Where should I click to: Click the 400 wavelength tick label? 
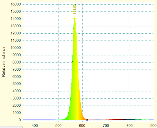point(35,126)
